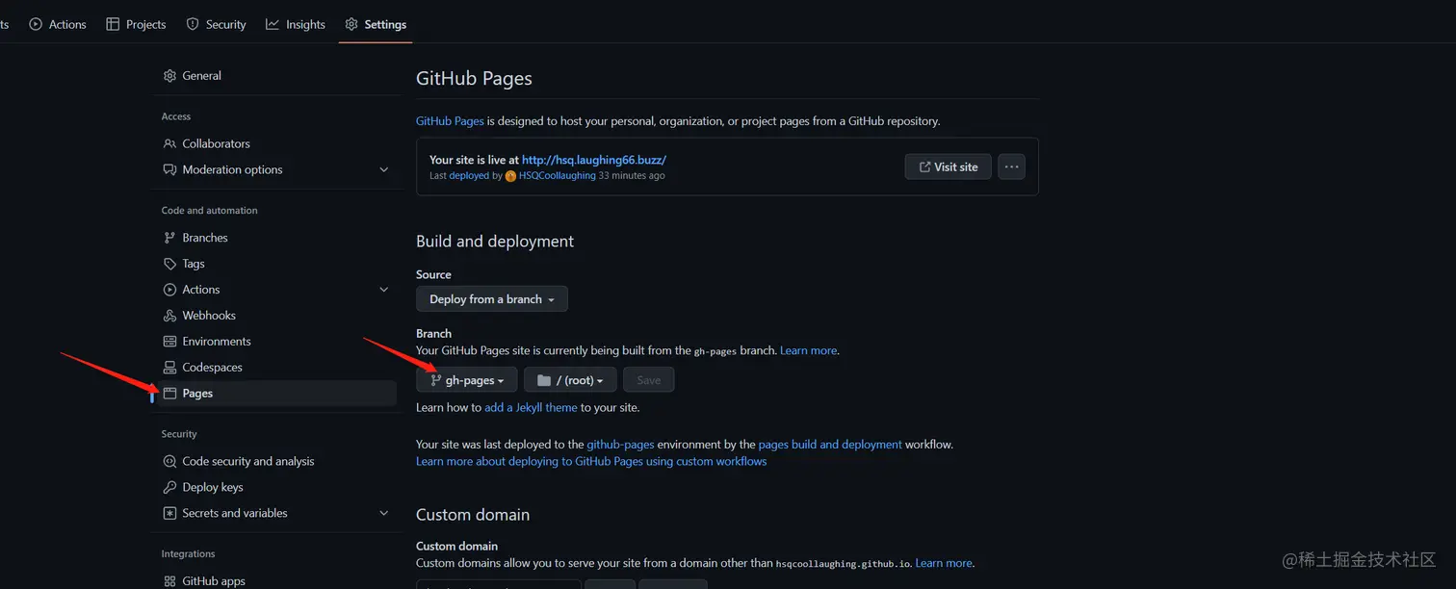Click Learn more about the gh-pages branch
Screen dimensions: 1456x589
808,350
